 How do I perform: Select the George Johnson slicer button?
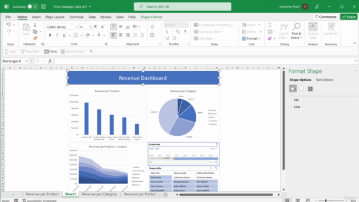pos(183,182)
